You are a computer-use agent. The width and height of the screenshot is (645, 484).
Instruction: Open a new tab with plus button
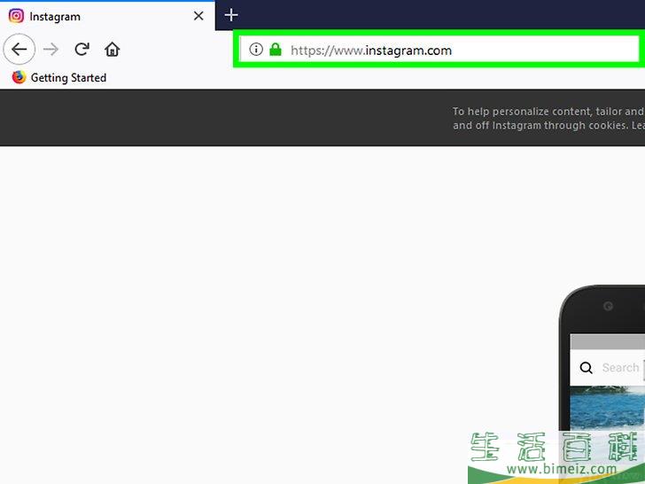[x=231, y=15]
